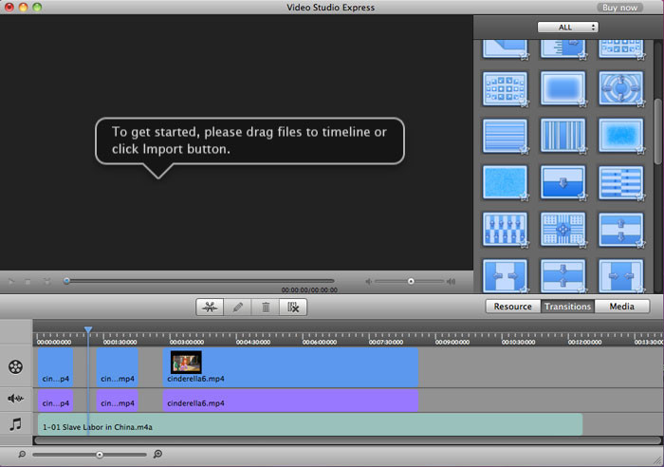This screenshot has height=467, width=664.
Task: Click the film reel video track icon
Action: point(16,367)
